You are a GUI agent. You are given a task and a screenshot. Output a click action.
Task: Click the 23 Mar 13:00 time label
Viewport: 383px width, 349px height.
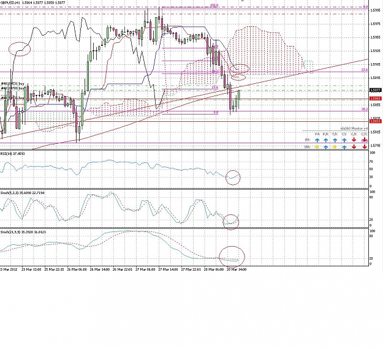31,269
